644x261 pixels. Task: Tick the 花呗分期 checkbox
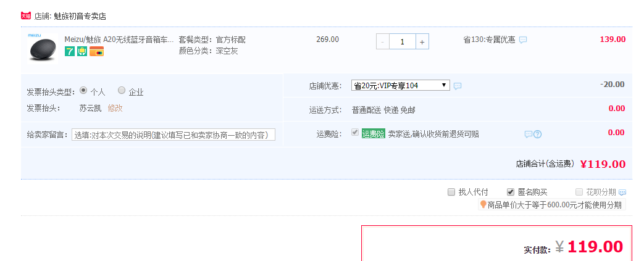click(579, 192)
